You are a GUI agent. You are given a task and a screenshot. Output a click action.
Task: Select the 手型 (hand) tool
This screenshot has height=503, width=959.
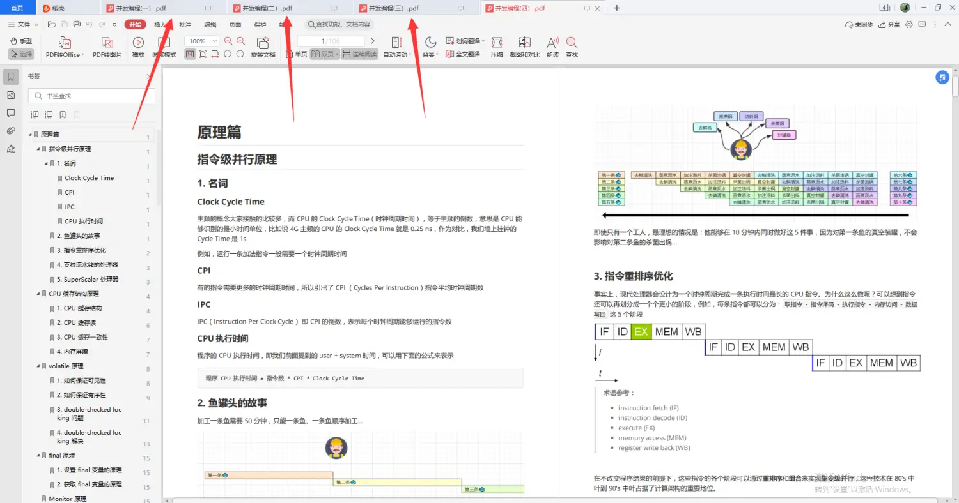coord(21,41)
